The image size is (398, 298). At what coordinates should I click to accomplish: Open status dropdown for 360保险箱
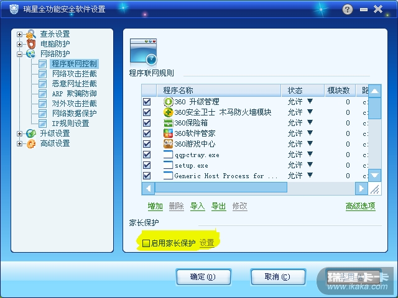coord(310,122)
